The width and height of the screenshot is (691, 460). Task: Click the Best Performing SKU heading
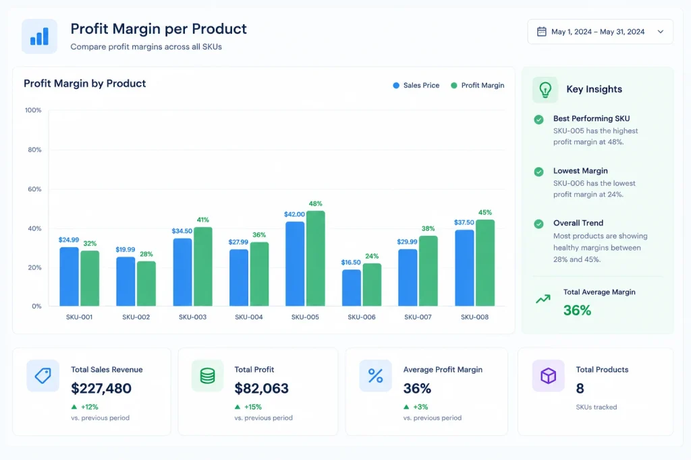(591, 119)
